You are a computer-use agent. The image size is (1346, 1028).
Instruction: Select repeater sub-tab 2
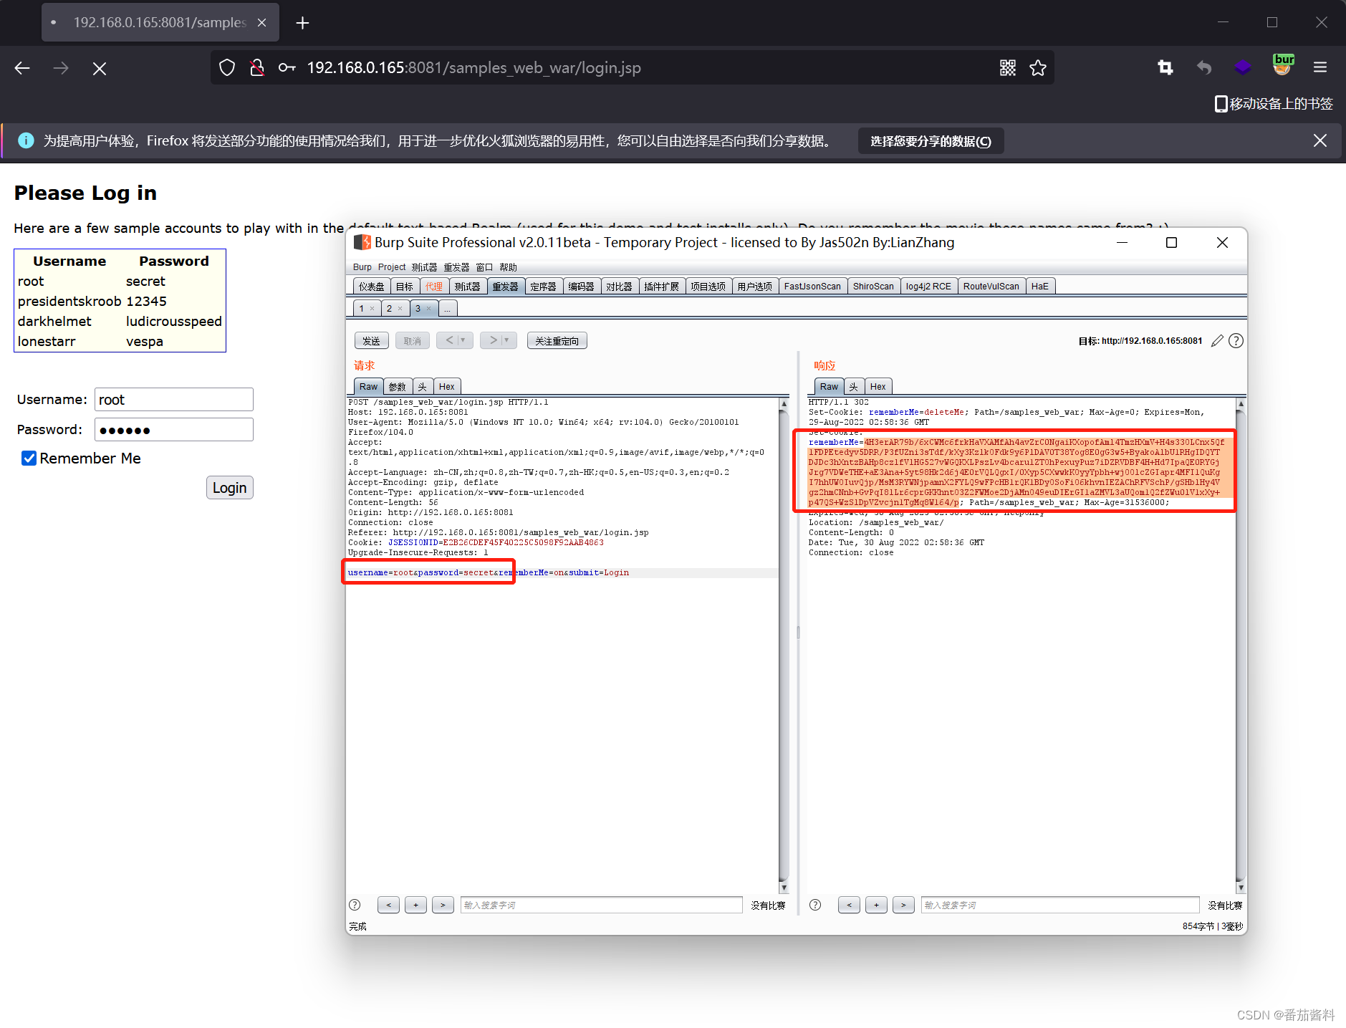pos(389,309)
